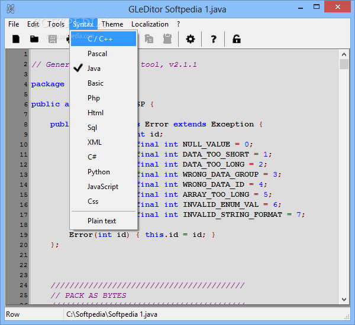
Task: Click the scrollbar up arrow
Action: (x=344, y=54)
